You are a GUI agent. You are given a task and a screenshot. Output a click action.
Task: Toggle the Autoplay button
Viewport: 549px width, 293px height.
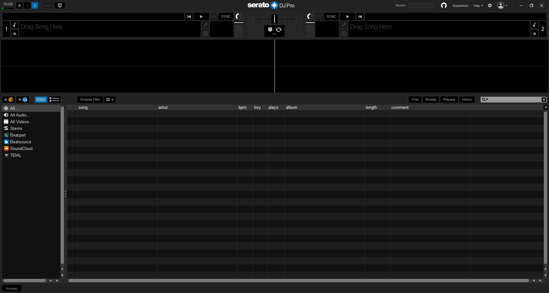(x=12, y=289)
